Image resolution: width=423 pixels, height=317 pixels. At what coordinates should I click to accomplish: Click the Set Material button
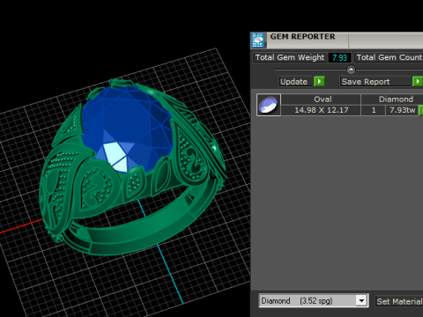[x=399, y=301]
